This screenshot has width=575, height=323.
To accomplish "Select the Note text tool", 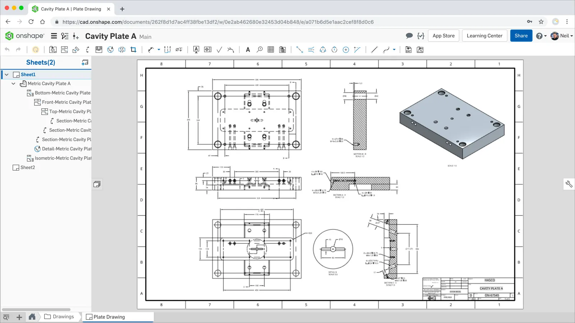I will pos(248,50).
